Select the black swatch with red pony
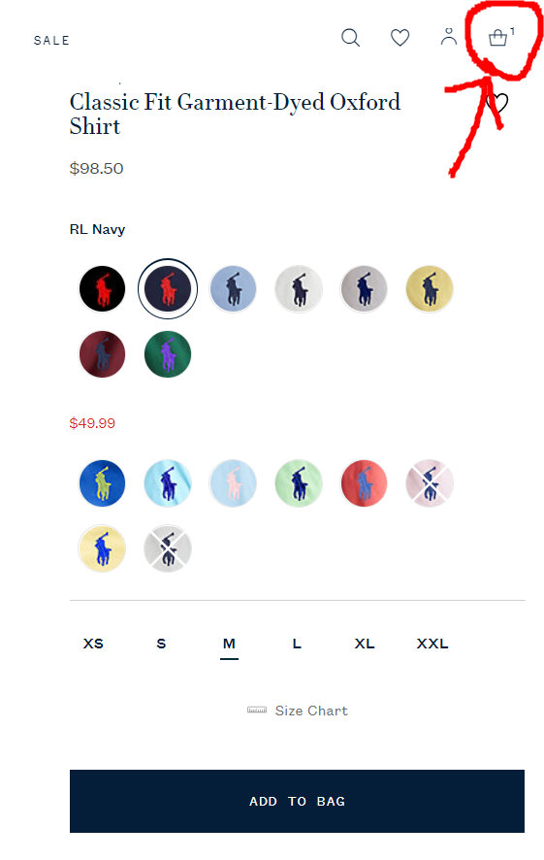The width and height of the screenshot is (544, 860). [x=102, y=288]
